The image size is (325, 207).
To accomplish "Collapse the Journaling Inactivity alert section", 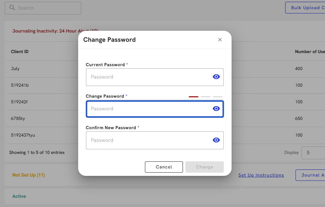I will click(43, 31).
